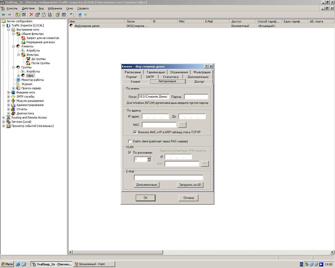Screen dimensions: 335x268
Task: Click the 'Загрузить из AD' button
Action: pos(190,185)
